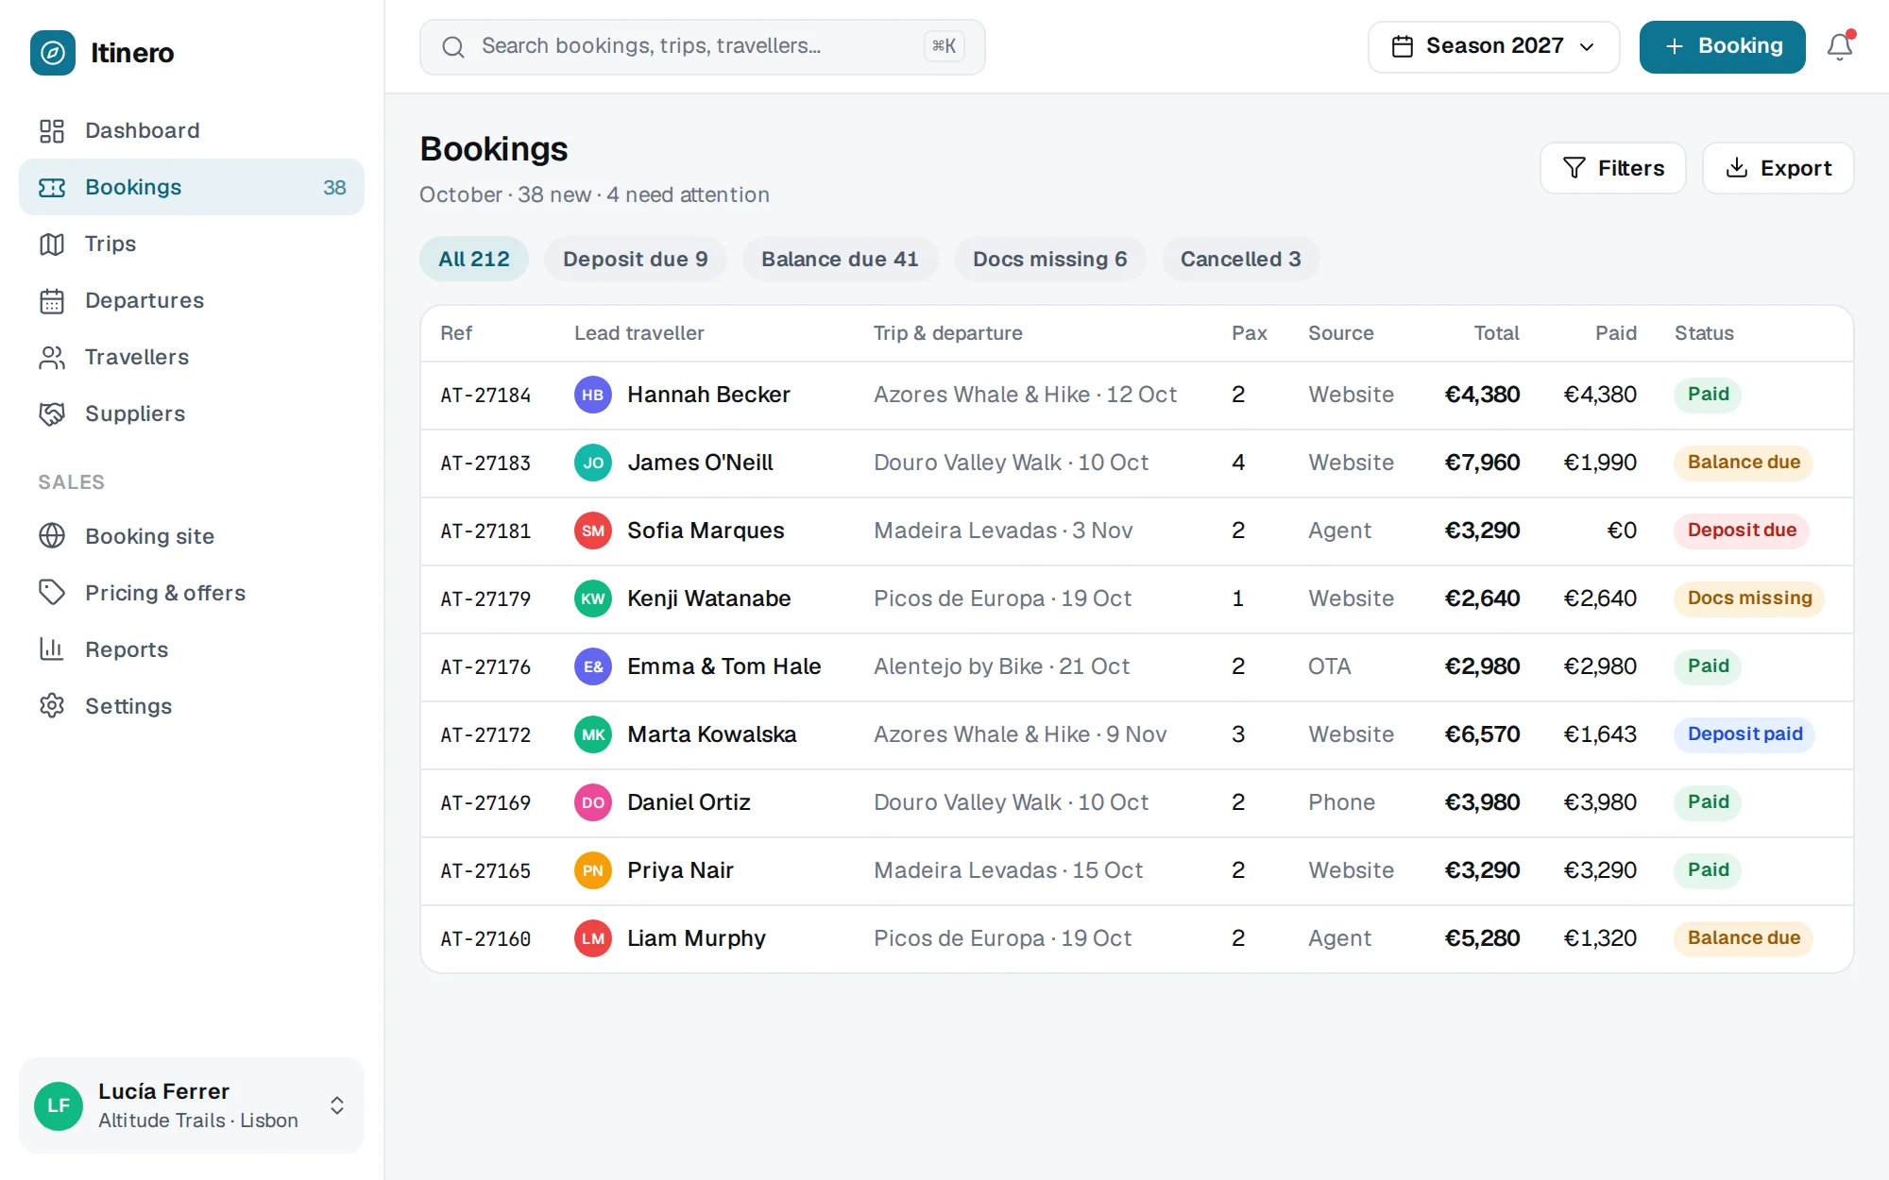Open booking AT-27179
Viewport: 1889px width, 1180px height.
point(485,598)
